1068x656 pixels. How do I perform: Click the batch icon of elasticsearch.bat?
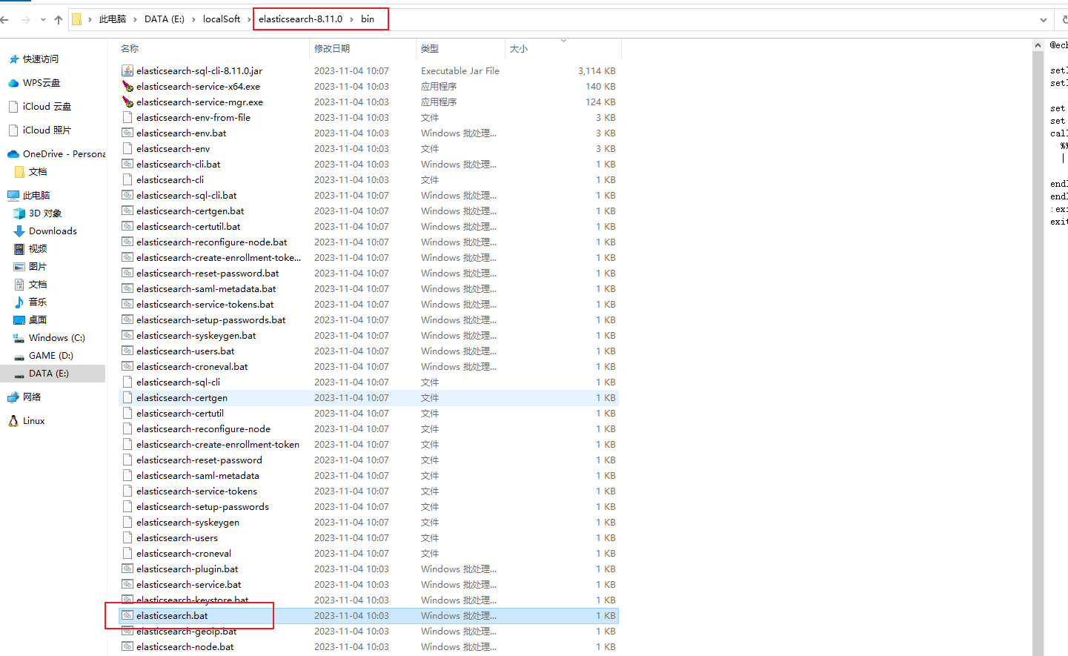click(x=127, y=615)
